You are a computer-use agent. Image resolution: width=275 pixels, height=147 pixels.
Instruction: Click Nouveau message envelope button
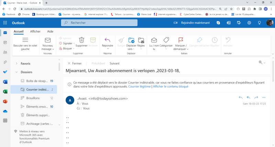47,42
